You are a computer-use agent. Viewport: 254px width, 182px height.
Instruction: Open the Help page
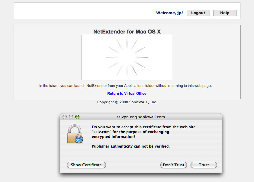[x=225, y=13]
